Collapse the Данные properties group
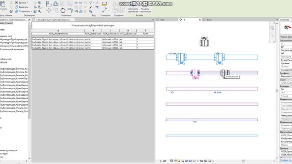Image resolution: width=292 pixels, height=164 pixels. 286,149
